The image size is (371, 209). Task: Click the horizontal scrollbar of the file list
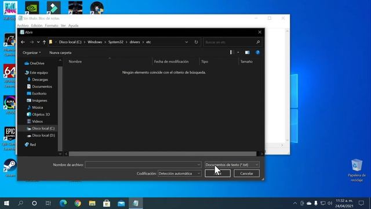(x=162, y=154)
